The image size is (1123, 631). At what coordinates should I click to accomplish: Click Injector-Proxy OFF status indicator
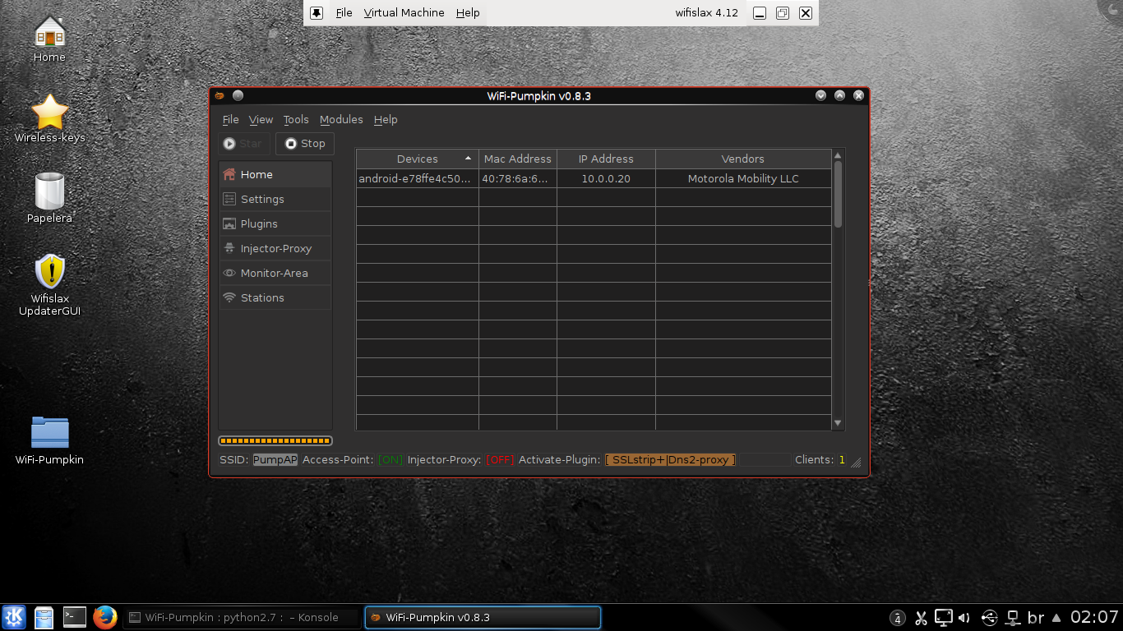tap(499, 460)
